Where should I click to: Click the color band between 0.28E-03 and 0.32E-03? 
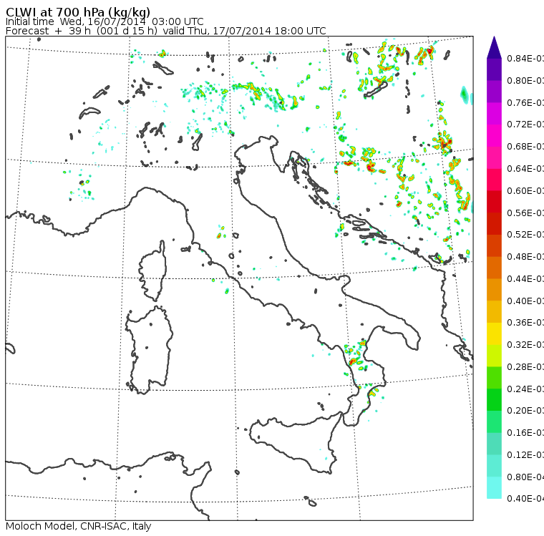(494, 356)
